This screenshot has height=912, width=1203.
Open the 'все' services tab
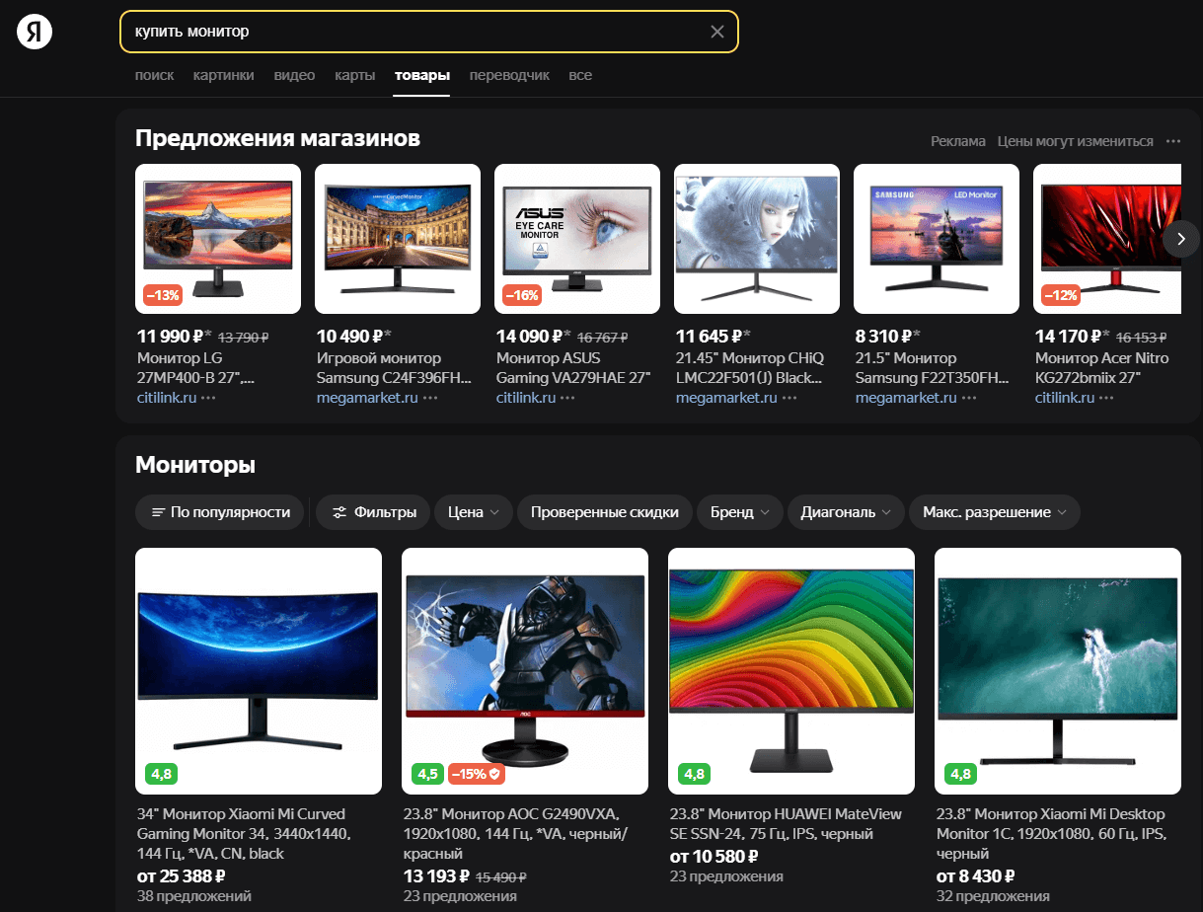(580, 75)
